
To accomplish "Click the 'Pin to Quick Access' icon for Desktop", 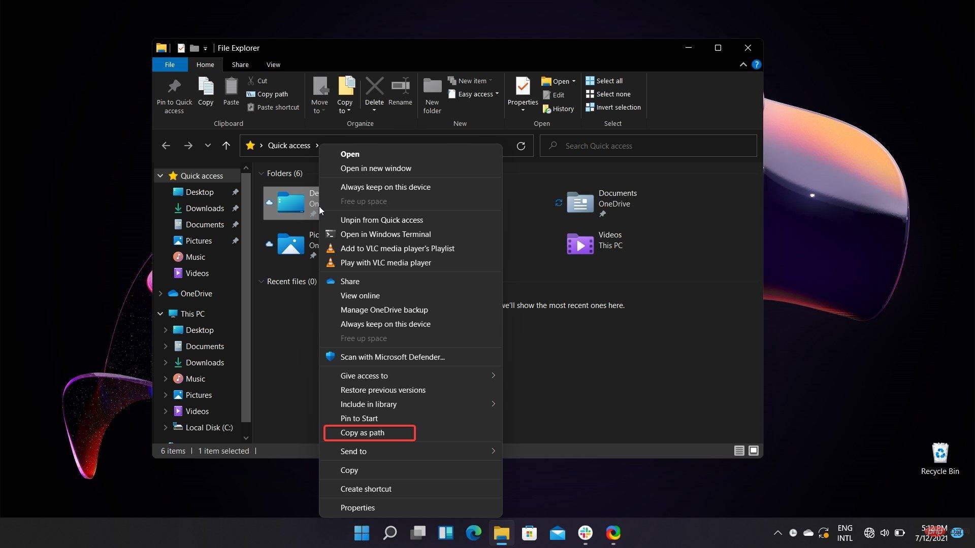I will pyautogui.click(x=235, y=192).
